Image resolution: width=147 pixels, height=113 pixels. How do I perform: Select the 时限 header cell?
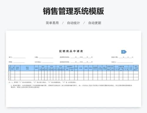pyautogui.click(x=81, y=68)
